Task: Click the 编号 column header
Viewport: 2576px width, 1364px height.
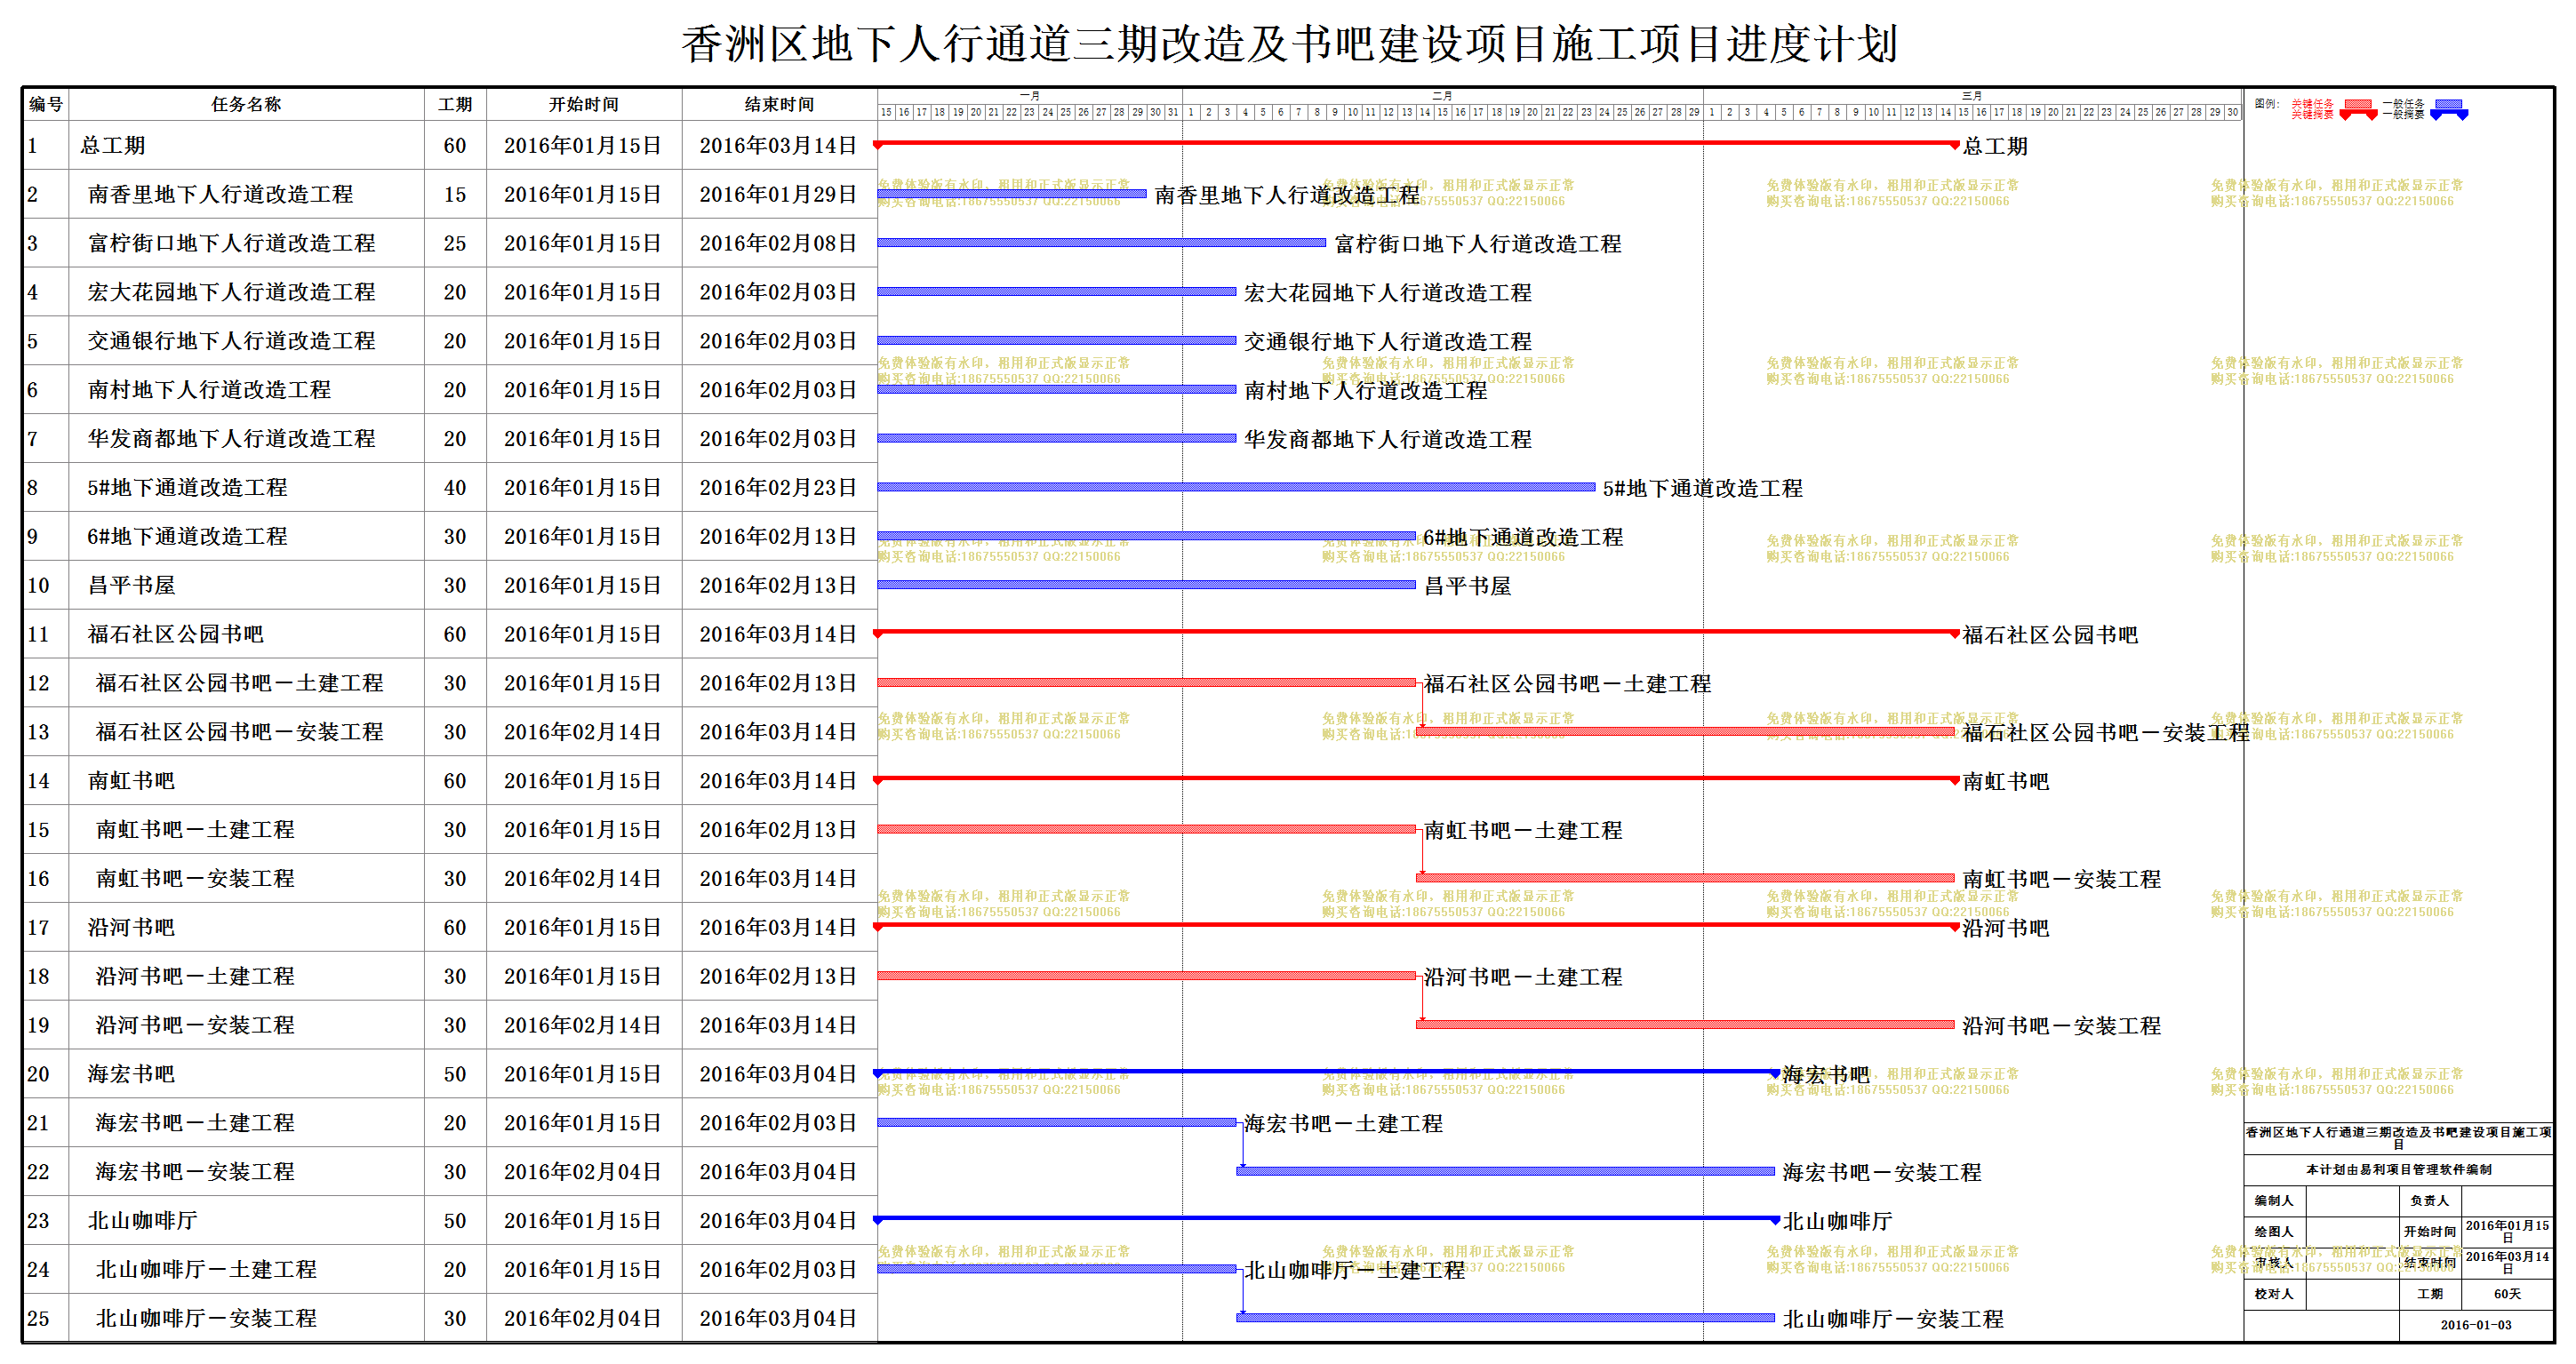Action: click(x=45, y=104)
